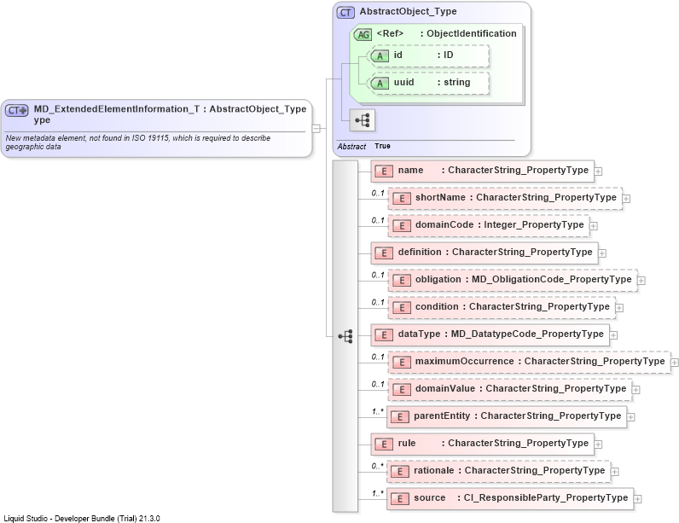Click the CT icon of MD_ExtendedElementInformation_Type
Image resolution: width=679 pixels, height=523 pixels.
[17, 110]
